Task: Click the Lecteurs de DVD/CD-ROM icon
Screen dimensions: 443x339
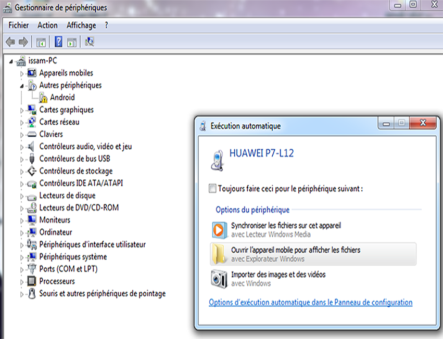Action: [32, 208]
